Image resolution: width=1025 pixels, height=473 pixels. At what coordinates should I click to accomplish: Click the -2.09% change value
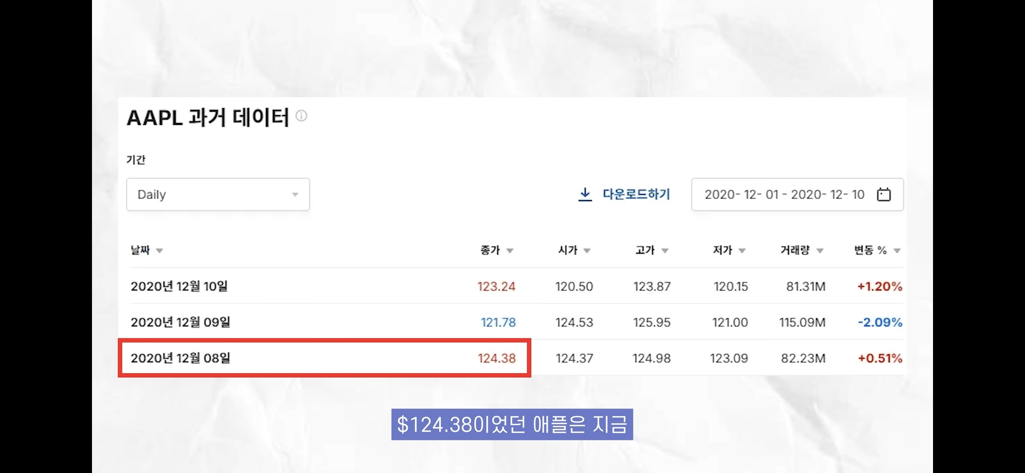pos(880,322)
